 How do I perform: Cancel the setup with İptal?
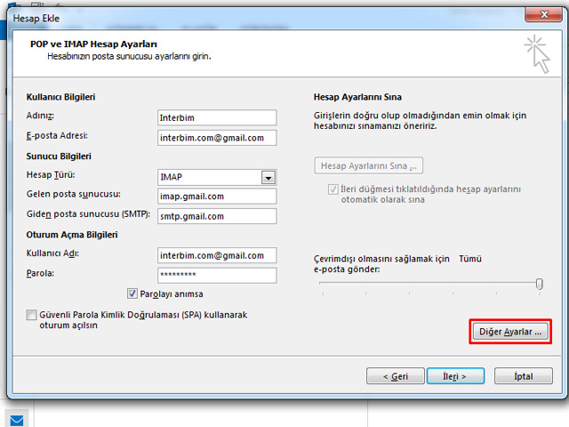524,376
